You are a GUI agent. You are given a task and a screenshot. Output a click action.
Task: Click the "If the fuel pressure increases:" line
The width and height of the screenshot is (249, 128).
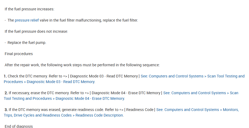tap(29, 9)
